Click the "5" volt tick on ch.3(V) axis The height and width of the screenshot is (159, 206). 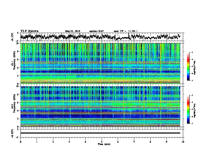point(18,129)
